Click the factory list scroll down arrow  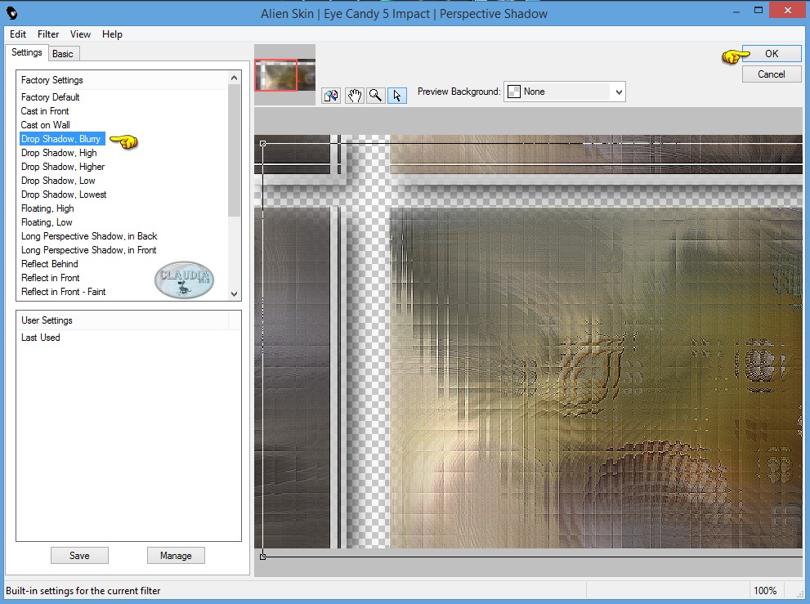(x=234, y=293)
